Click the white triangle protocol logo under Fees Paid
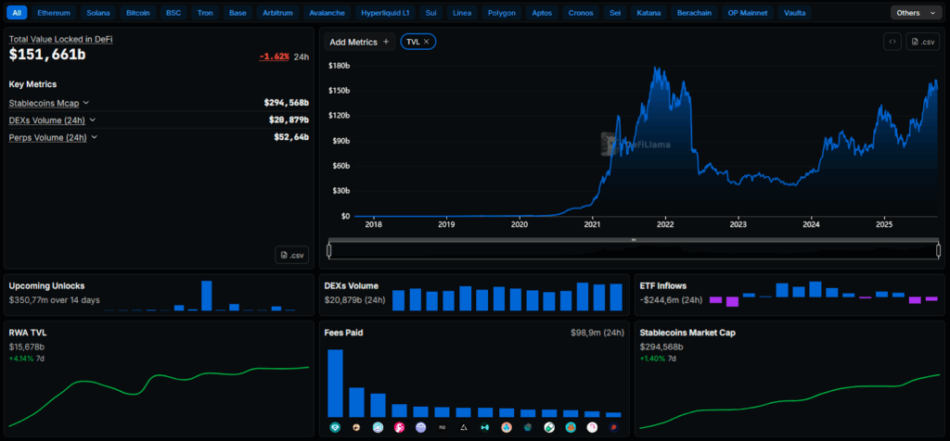 [464, 427]
